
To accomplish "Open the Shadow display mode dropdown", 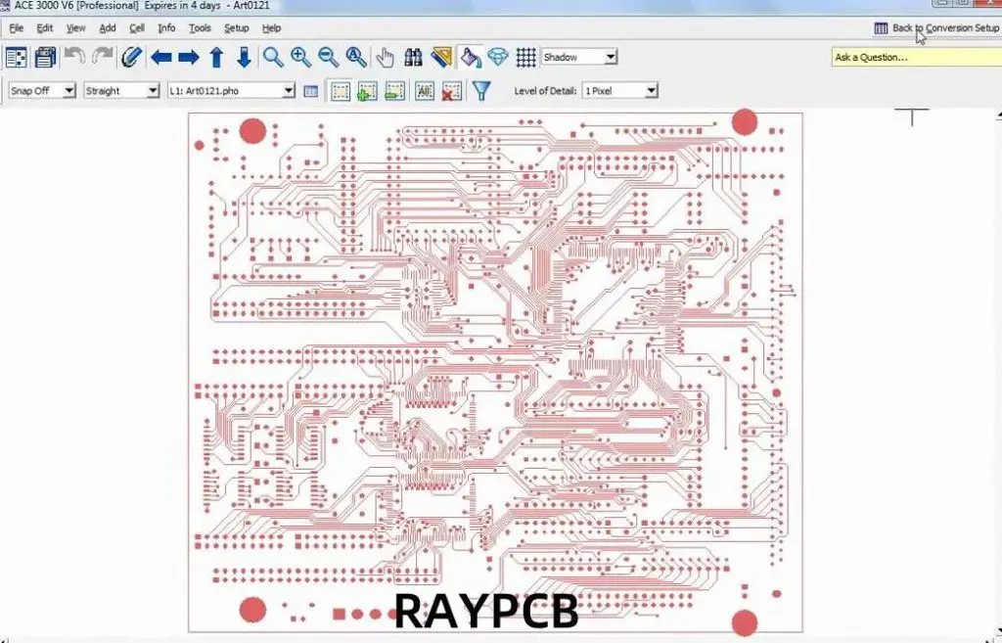I will point(579,58).
